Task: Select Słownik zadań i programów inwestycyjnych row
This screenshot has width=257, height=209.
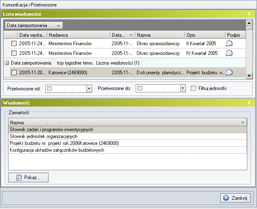Action: click(128, 130)
